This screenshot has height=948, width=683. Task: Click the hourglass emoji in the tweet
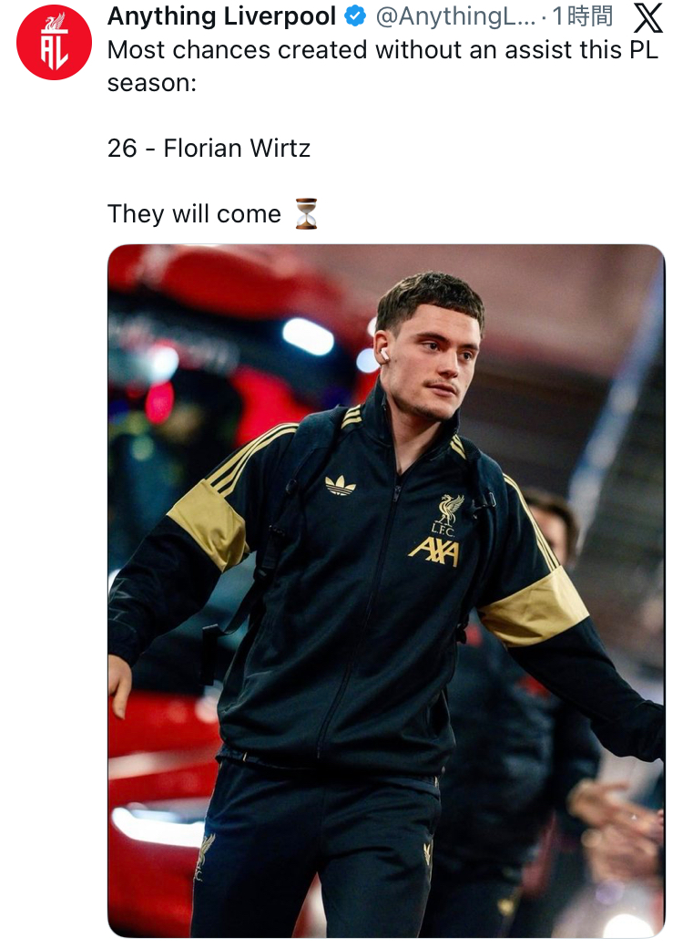pos(306,213)
